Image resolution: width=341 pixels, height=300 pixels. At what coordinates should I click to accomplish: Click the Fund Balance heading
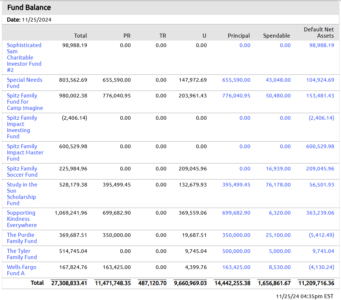[x=29, y=8]
